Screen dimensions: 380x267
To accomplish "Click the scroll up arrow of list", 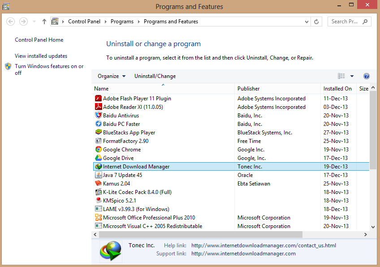I will point(373,87).
